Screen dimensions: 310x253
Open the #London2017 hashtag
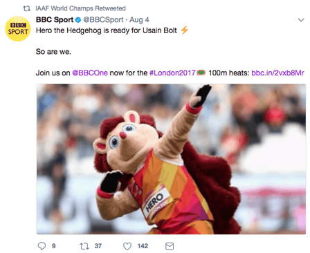[x=172, y=73]
